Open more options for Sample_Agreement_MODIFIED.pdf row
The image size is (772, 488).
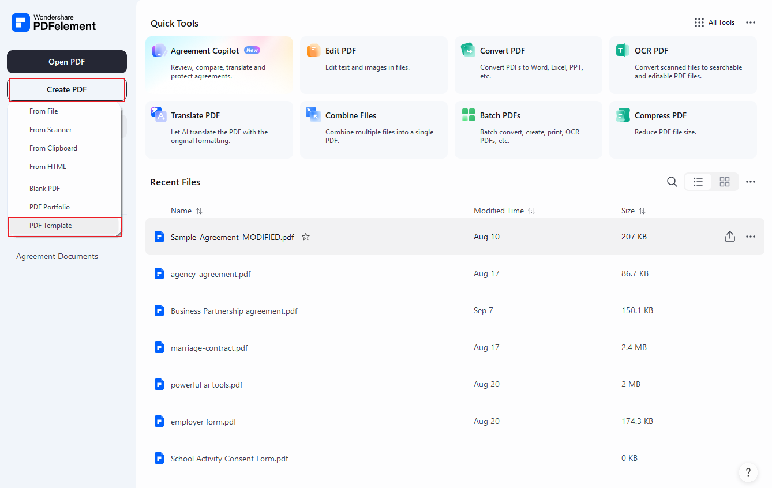[x=750, y=237]
